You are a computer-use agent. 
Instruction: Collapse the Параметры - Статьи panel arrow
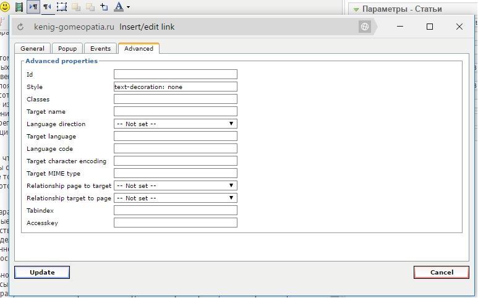[356, 9]
